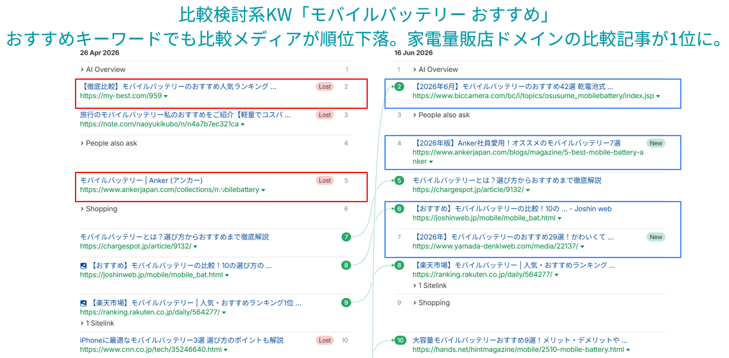The width and height of the screenshot is (729, 358).
Task: Expand Shopping row in the 26 Apr column
Action: pos(99,209)
